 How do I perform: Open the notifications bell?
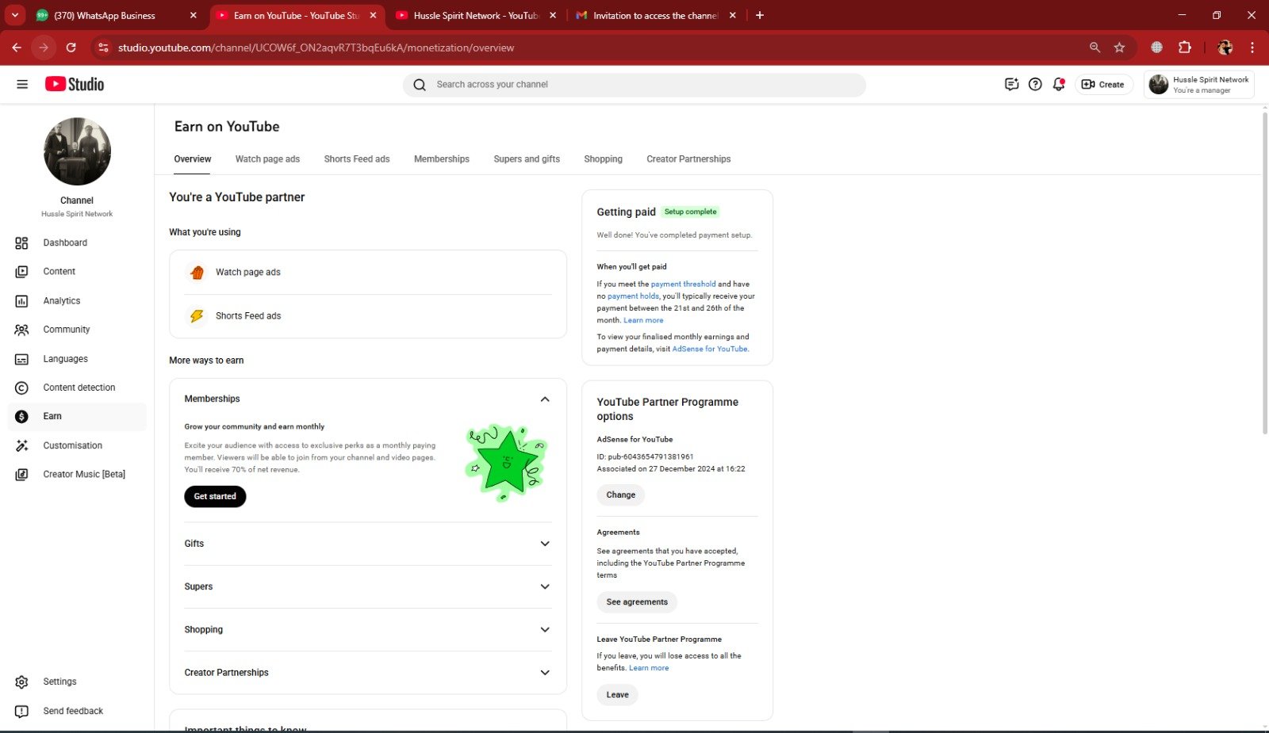1058,84
